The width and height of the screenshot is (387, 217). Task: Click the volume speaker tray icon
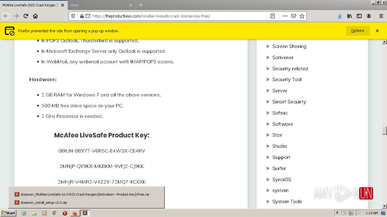pyautogui.click(x=344, y=213)
